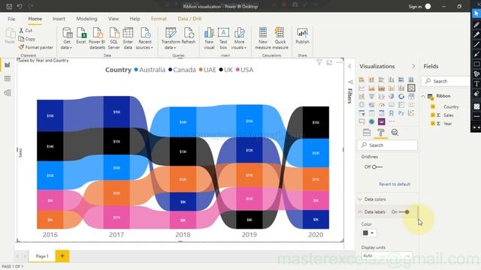
Task: Select the globe map visual
Action: click(362, 105)
